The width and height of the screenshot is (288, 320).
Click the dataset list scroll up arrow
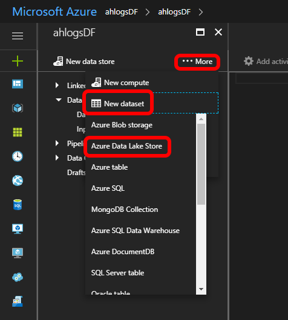[201, 119]
